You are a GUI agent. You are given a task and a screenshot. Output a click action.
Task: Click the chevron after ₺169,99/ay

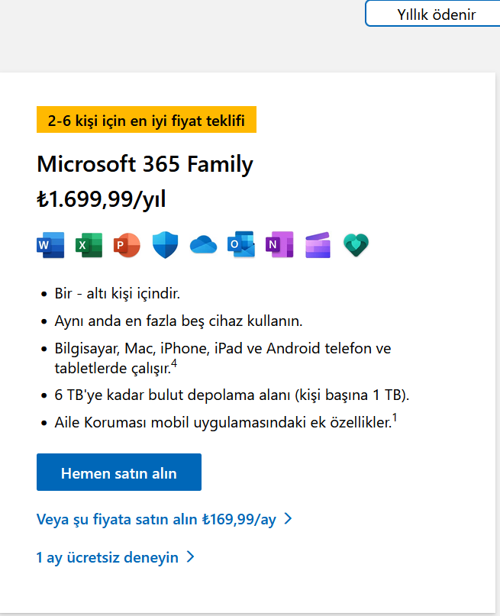[288, 519]
